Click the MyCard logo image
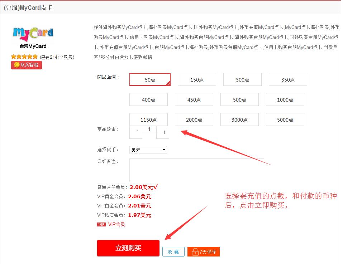This screenshot has width=343, height=264. [x=33, y=34]
